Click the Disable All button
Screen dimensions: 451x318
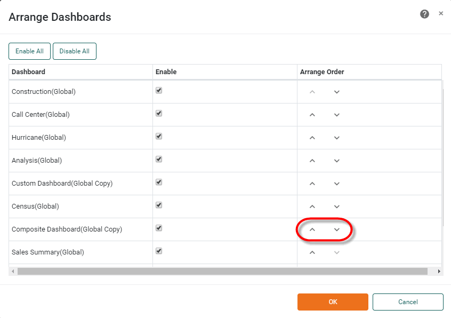pyautogui.click(x=75, y=51)
